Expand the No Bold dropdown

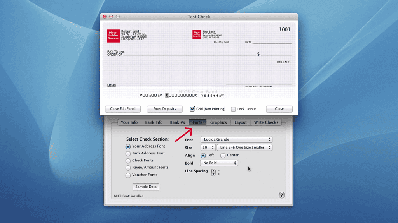(219, 163)
